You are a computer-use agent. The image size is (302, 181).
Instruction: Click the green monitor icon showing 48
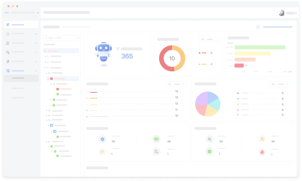tap(156, 139)
